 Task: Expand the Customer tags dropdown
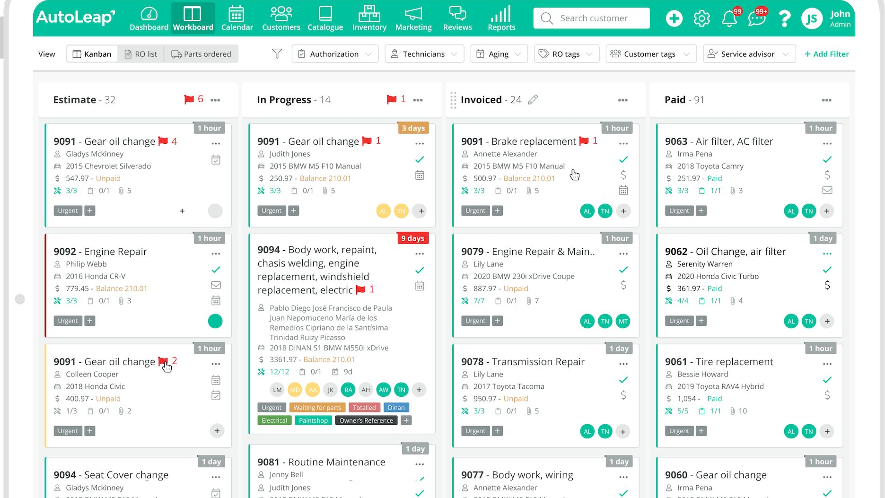(x=651, y=54)
